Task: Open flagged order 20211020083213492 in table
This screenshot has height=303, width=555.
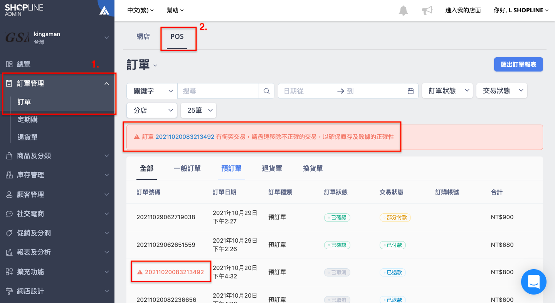Action: (x=174, y=272)
